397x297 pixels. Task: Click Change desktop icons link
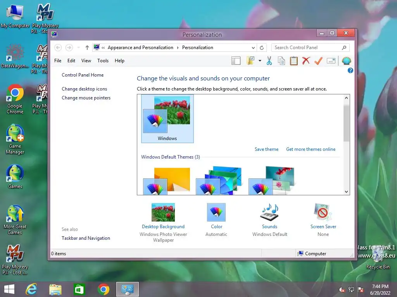click(84, 89)
